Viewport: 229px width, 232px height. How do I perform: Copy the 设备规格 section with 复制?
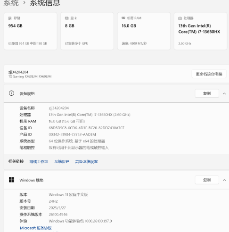tap(207, 93)
